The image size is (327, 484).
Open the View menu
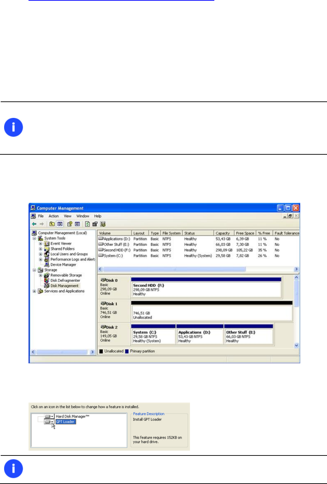(68, 216)
